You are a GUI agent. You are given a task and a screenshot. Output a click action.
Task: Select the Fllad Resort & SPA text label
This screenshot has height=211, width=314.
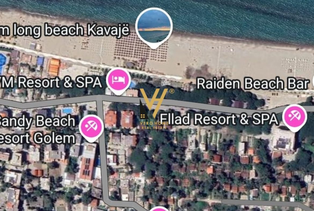click(219, 119)
